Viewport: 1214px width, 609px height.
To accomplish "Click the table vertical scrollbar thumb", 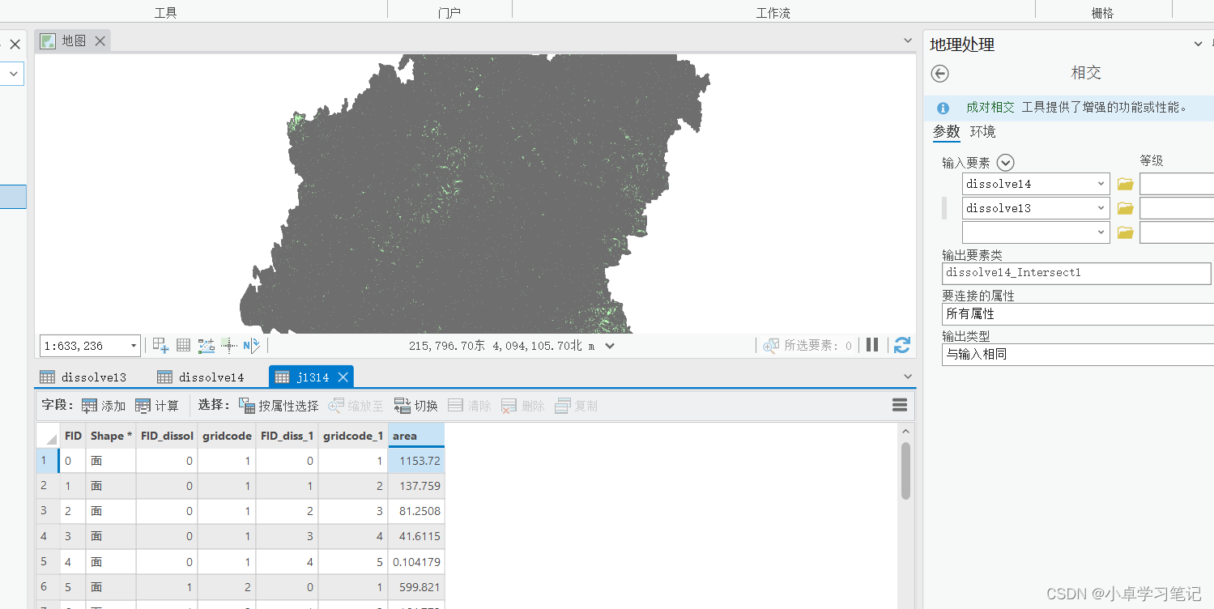I will tap(905, 471).
